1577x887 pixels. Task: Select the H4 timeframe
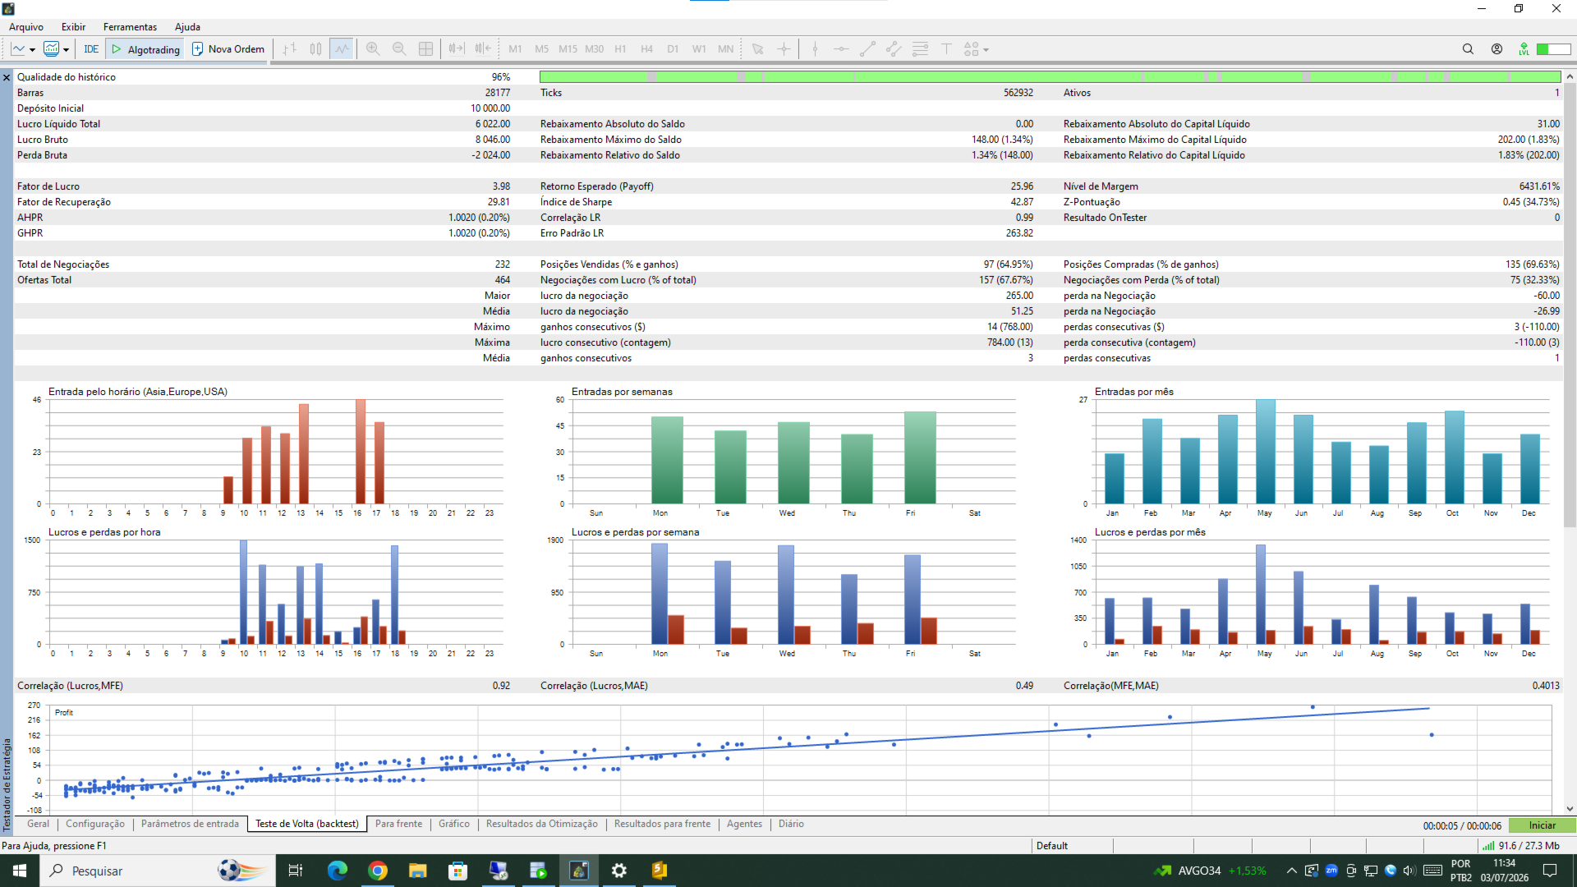point(646,49)
